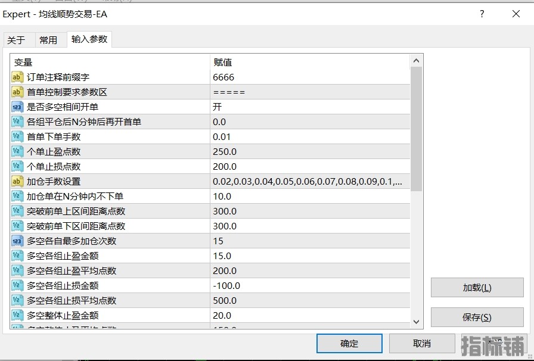Image resolution: width=534 pixels, height=361 pixels.
Task: Select the 个单止损点数 variable name
Action: pos(54,167)
